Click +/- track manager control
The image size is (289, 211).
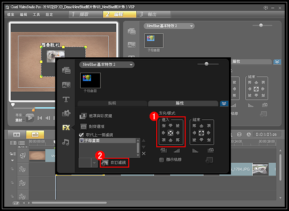pos(23,147)
